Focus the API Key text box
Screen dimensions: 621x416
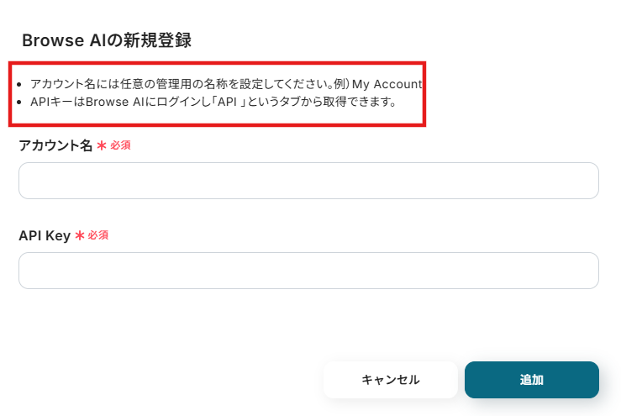tap(308, 271)
